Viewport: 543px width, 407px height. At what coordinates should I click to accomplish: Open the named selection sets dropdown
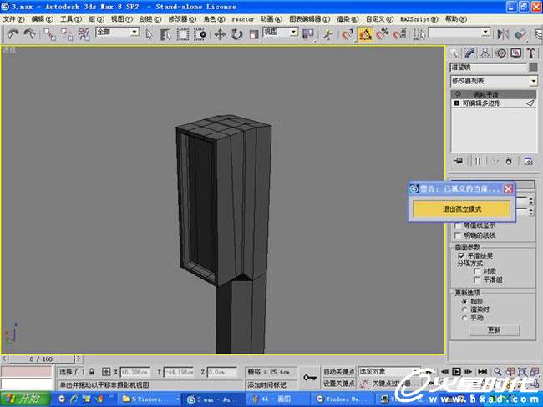pos(459,33)
